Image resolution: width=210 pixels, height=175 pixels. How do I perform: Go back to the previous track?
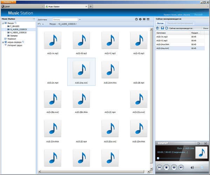pyautogui.click(x=159, y=167)
